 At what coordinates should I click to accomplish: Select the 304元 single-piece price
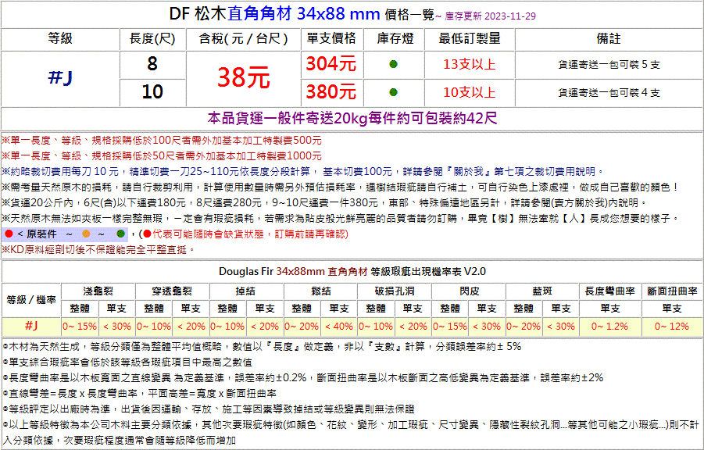click(331, 64)
